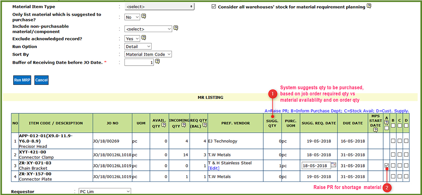Click job order number JO/18/00269
The height and width of the screenshot is (195, 422).
[x=106, y=141]
